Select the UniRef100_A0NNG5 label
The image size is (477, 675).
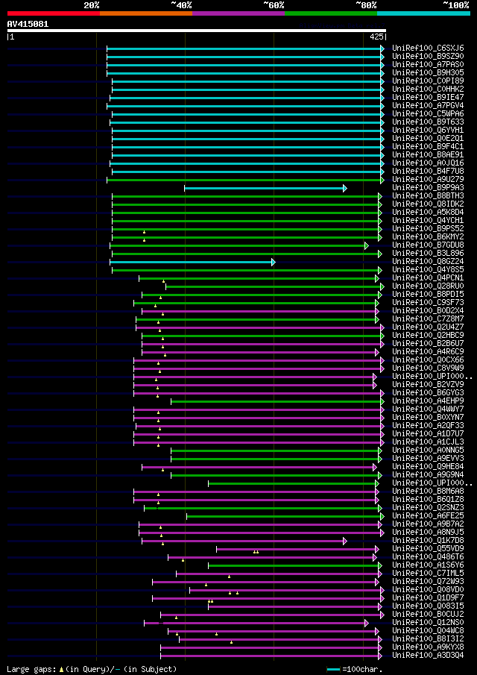[x=428, y=450]
